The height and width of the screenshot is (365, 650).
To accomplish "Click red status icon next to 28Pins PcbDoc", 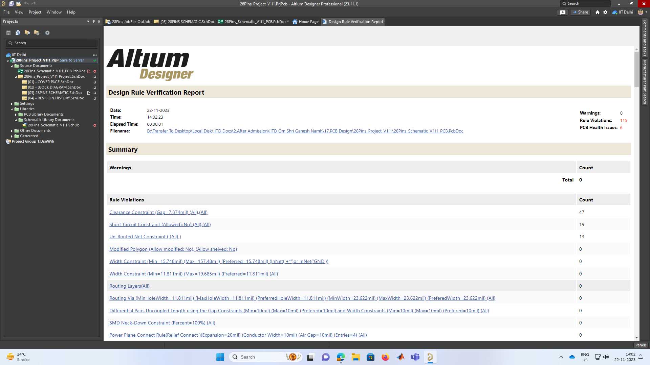I will click(95, 71).
